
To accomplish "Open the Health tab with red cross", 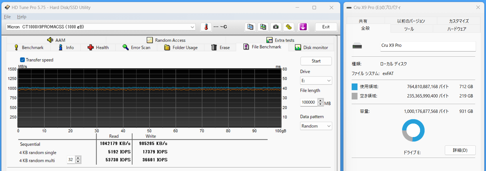I will 98,47.
